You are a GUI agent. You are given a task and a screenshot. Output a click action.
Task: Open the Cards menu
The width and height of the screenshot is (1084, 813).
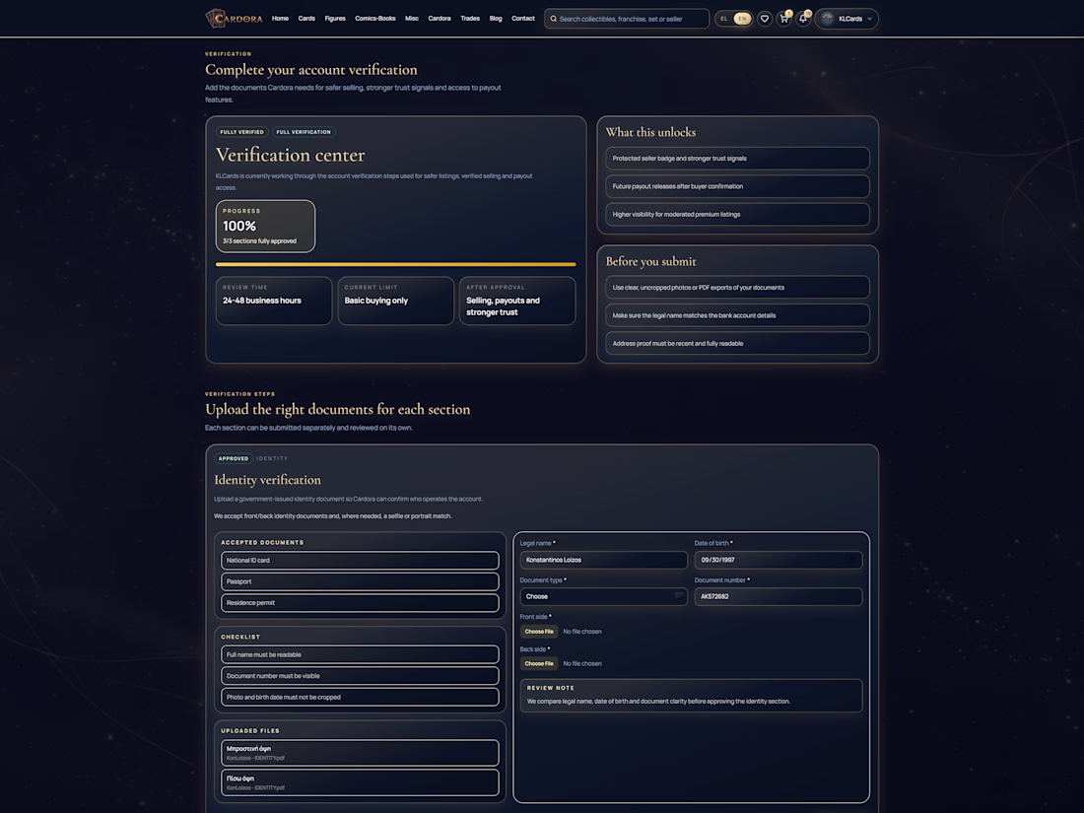(306, 19)
